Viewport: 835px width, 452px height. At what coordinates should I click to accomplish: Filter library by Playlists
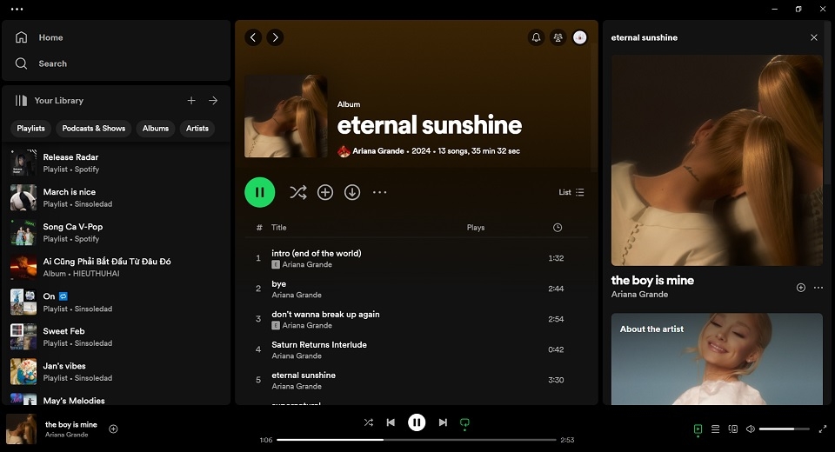31,129
